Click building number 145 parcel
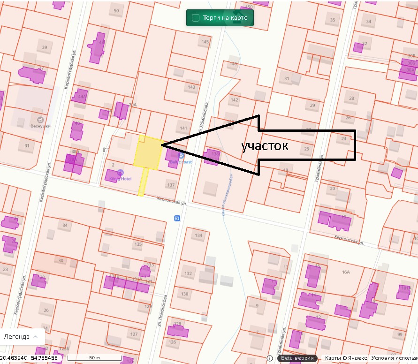Image resolution: width=418 pixels, height=364 pixels. pyautogui.click(x=205, y=42)
